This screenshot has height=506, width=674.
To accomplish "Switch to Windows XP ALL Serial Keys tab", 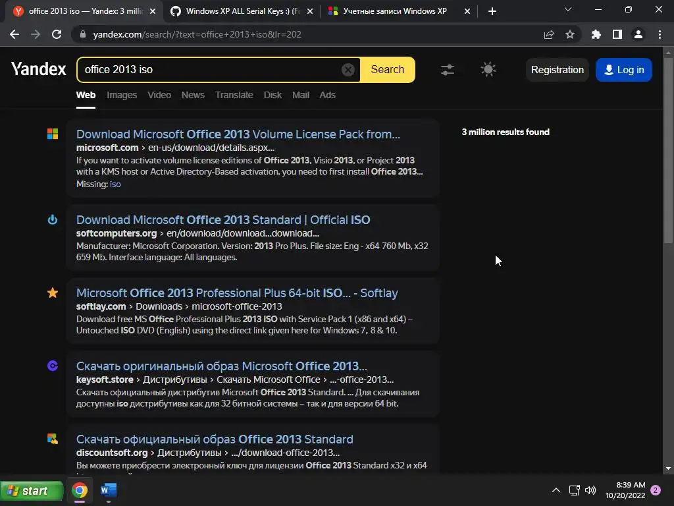I will tap(242, 11).
